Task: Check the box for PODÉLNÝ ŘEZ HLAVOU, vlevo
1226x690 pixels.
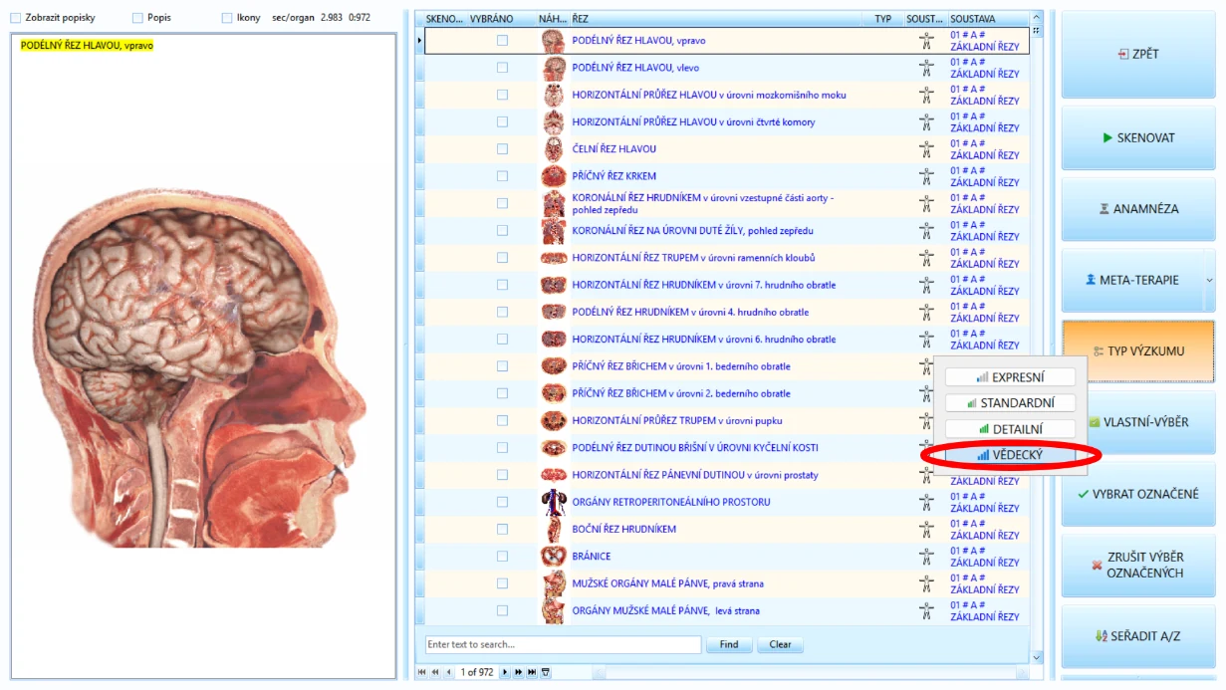Action: [502, 68]
